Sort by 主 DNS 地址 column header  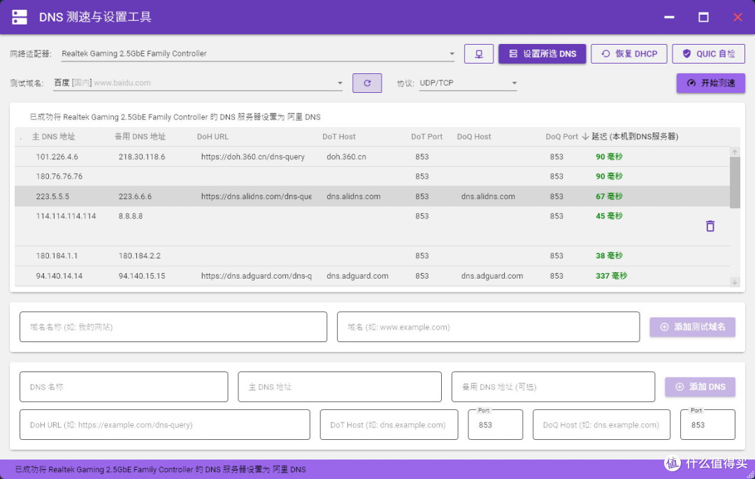[53, 137]
